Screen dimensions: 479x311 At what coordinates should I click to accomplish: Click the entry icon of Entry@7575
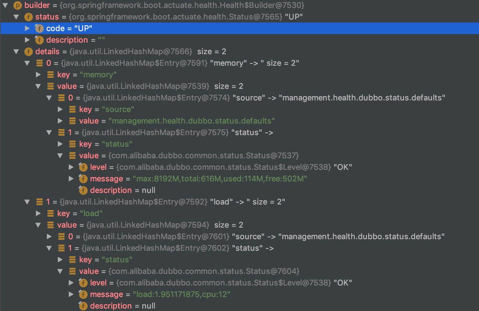(x=61, y=132)
